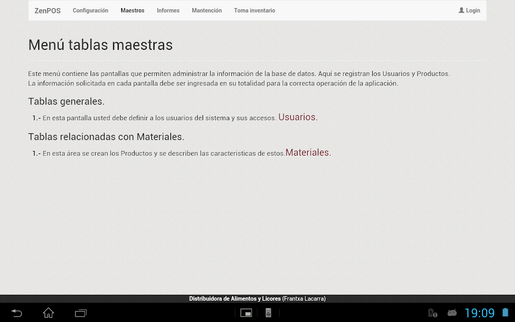Tap the Android back arrow icon
515x322 pixels.
[16, 313]
